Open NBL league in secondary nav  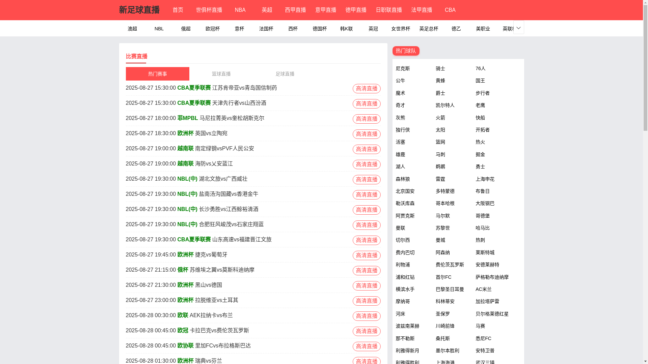click(159, 29)
